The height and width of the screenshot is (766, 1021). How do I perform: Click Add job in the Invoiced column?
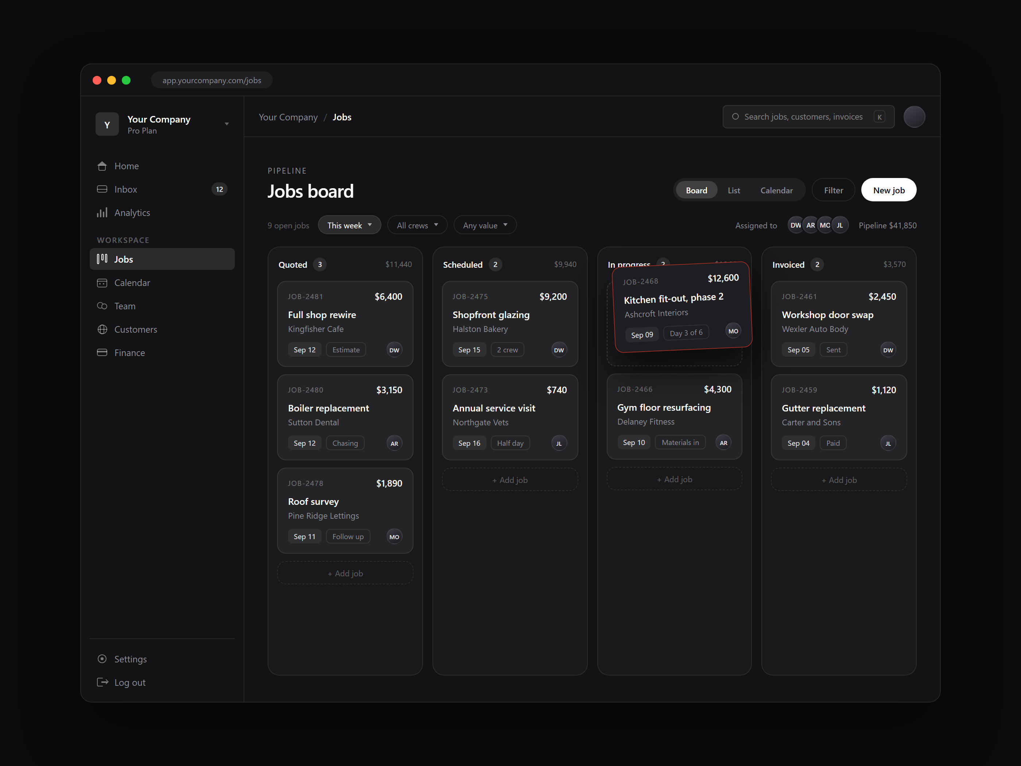(x=839, y=480)
